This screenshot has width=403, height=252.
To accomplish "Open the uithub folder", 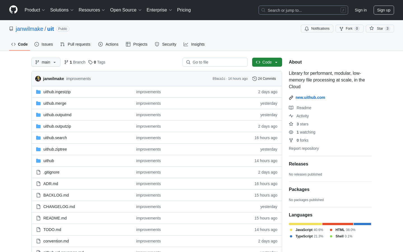I will (x=49, y=161).
